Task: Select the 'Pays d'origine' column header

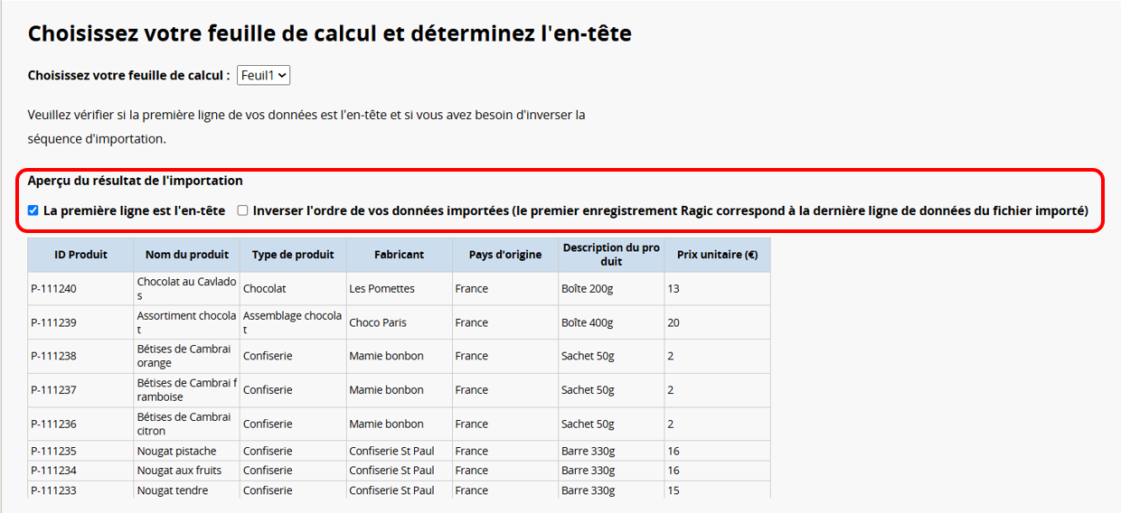Action: 505,255
